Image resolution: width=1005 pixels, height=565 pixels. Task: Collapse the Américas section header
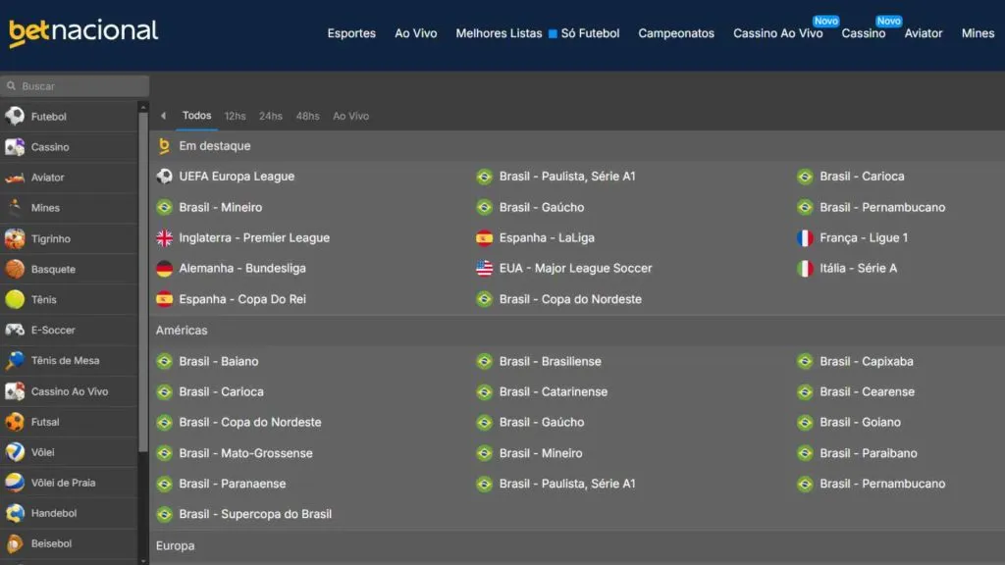[x=183, y=331]
